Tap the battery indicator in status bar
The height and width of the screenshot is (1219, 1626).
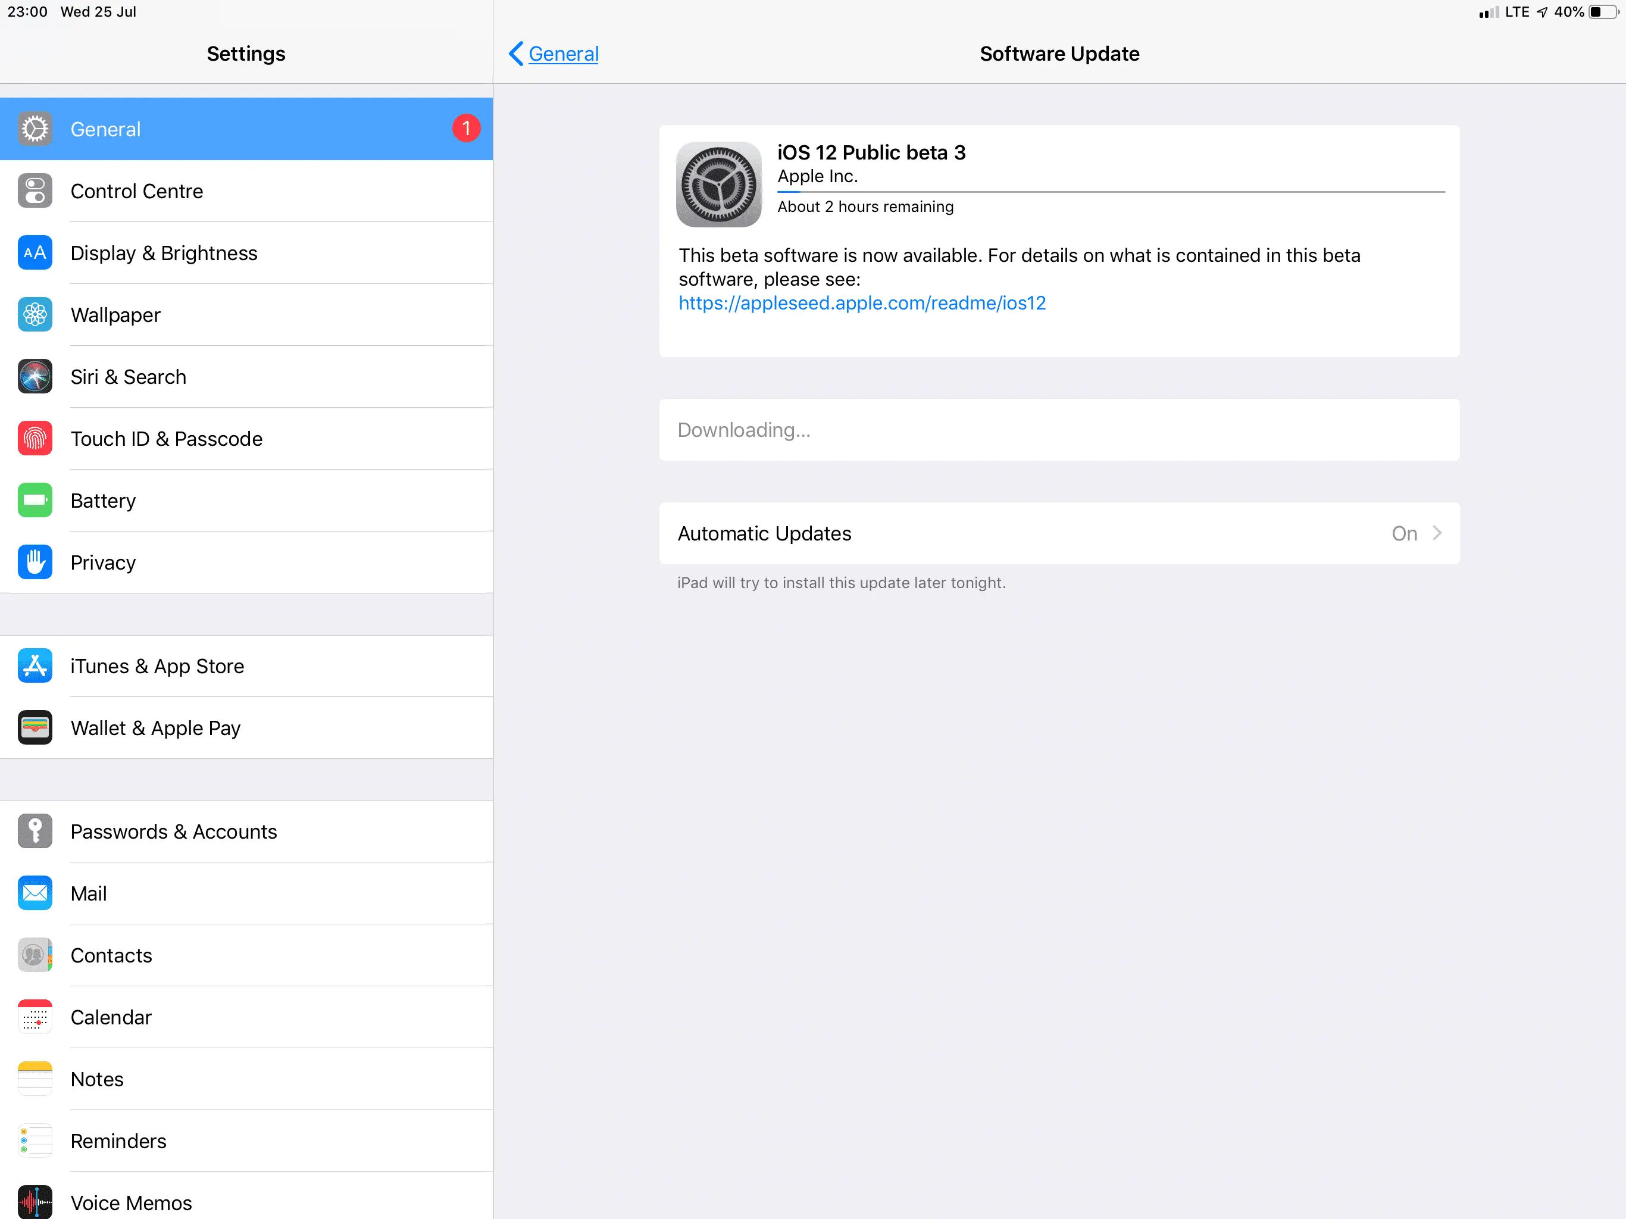coord(1603,12)
